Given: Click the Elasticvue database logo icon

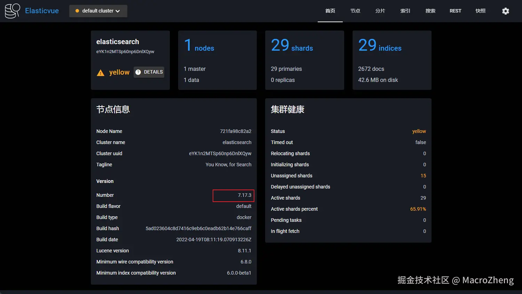Looking at the screenshot, I should tap(12, 11).
